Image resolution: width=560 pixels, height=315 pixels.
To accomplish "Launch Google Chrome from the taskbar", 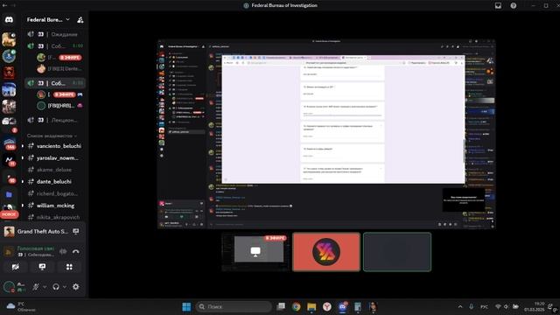I will coord(296,307).
